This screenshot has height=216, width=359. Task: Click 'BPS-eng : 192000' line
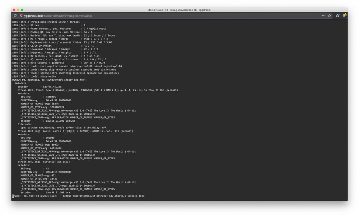click(37, 138)
